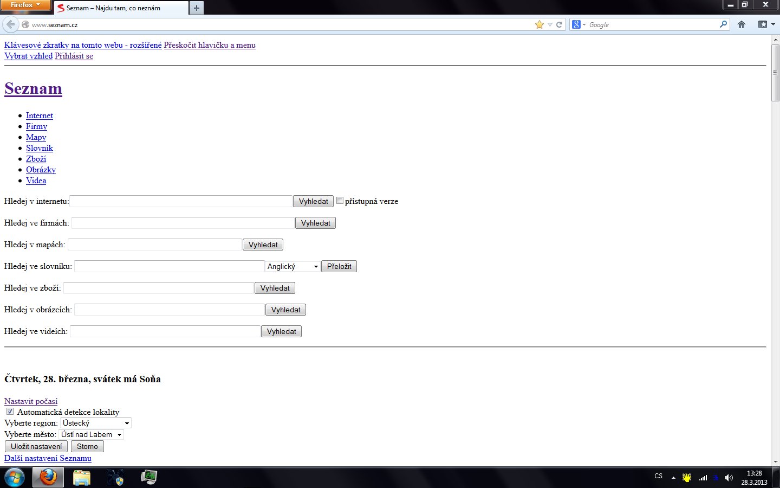The height and width of the screenshot is (488, 780).
Task: Open Windows Explorer from the taskbar
Action: 82,478
